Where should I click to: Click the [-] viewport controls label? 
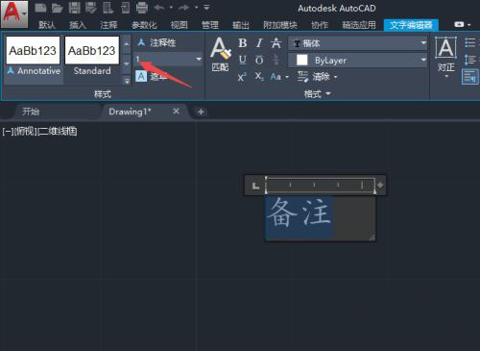point(8,132)
